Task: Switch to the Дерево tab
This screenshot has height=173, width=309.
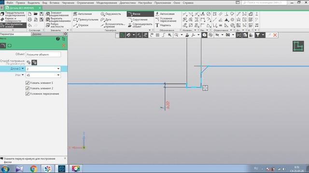Action: tap(37, 34)
